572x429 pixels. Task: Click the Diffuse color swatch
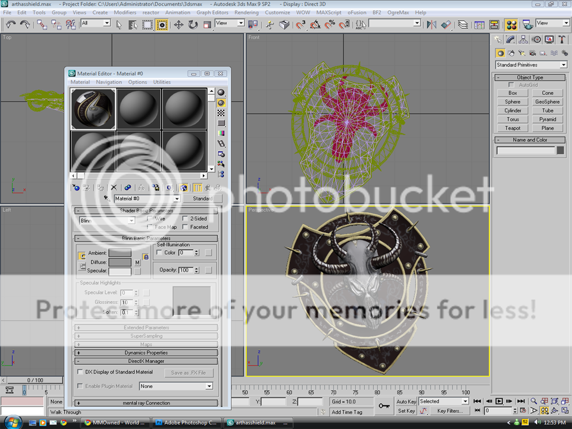(x=120, y=262)
